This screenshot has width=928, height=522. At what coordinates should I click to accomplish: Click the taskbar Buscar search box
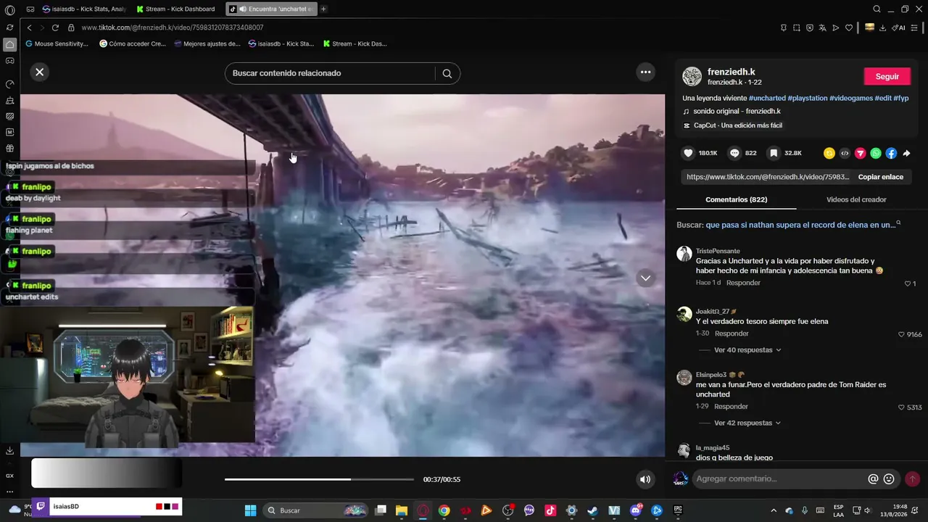[316, 510]
